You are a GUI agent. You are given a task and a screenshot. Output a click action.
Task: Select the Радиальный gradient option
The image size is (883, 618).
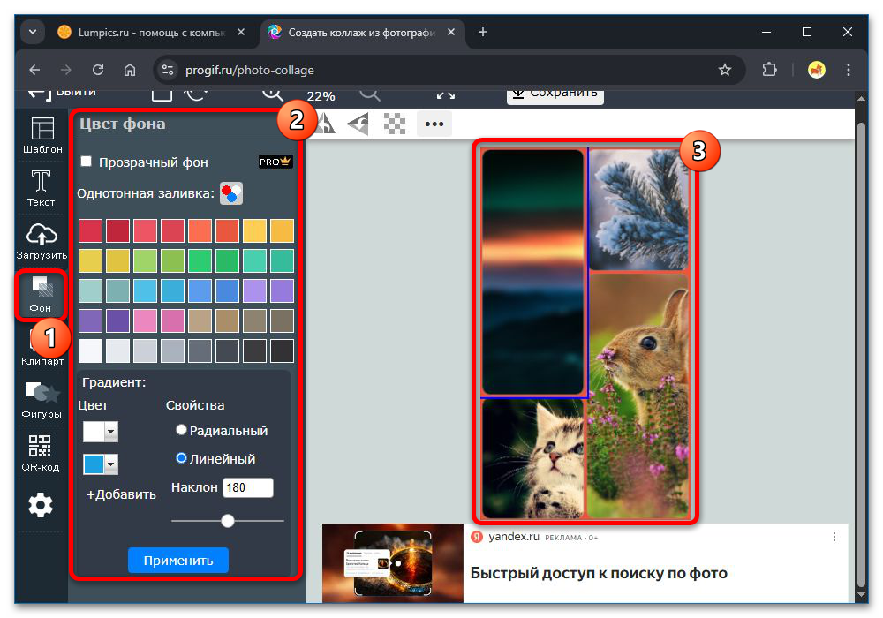pos(182,428)
